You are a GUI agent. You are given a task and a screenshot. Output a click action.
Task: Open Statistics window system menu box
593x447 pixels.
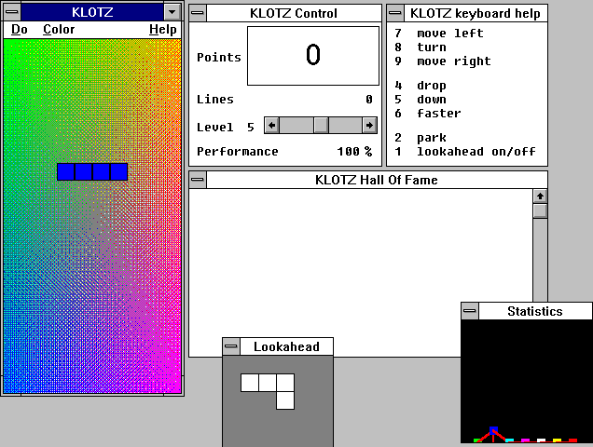470,311
